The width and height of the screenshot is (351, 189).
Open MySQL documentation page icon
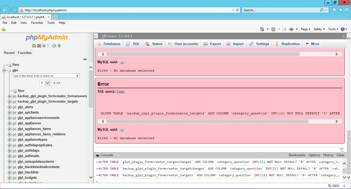tap(49, 46)
